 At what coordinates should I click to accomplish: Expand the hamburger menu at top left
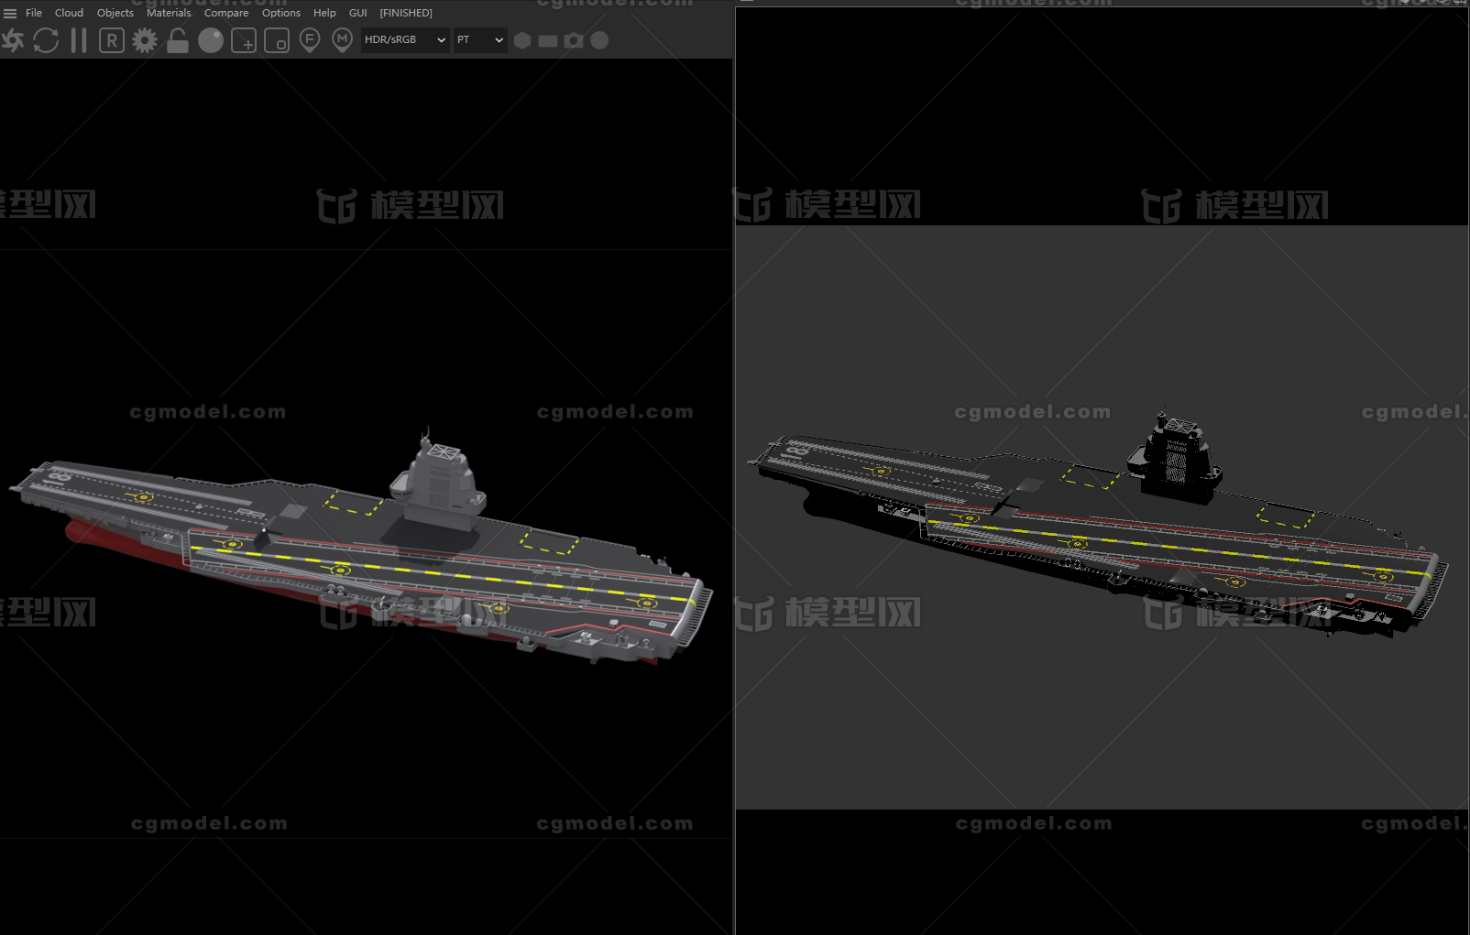[10, 13]
